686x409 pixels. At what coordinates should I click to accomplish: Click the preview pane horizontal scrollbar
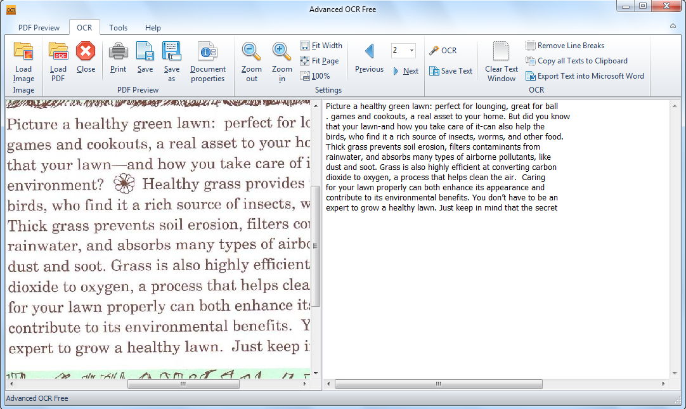(183, 384)
